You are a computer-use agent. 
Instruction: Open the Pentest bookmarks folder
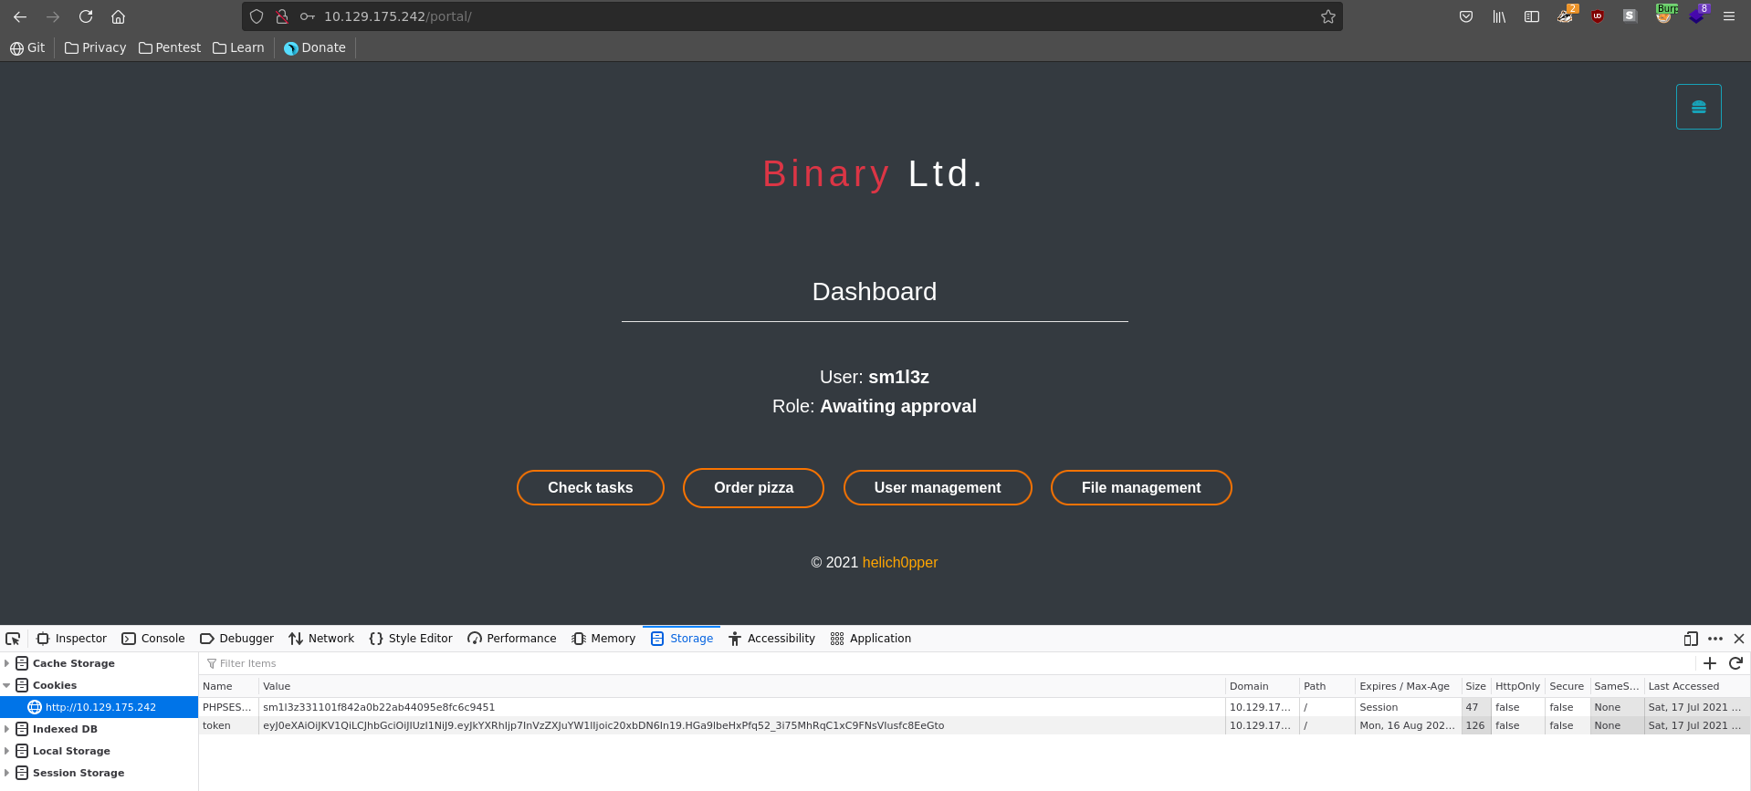170,47
